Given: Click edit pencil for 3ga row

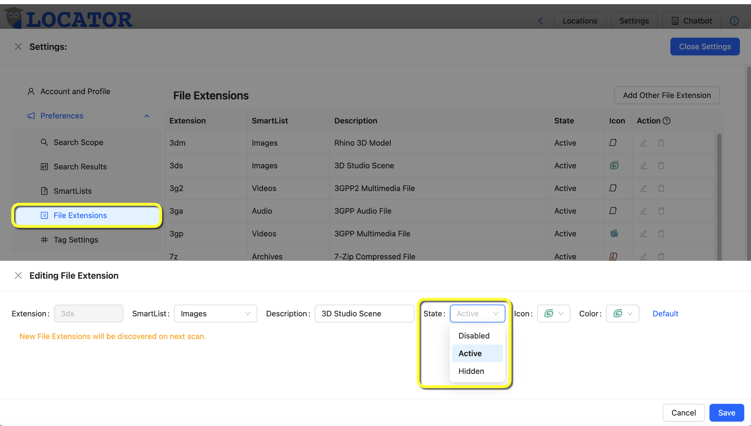Looking at the screenshot, I should [x=643, y=211].
